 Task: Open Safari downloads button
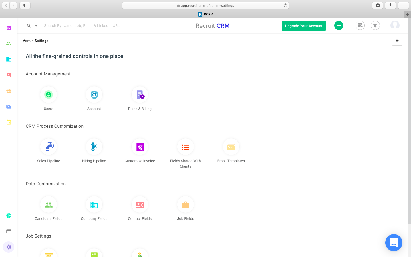pos(378,5)
